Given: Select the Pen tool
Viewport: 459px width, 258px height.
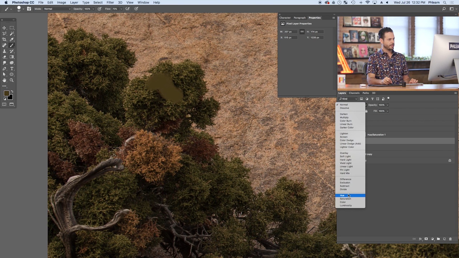Looking at the screenshot, I should pos(4,69).
